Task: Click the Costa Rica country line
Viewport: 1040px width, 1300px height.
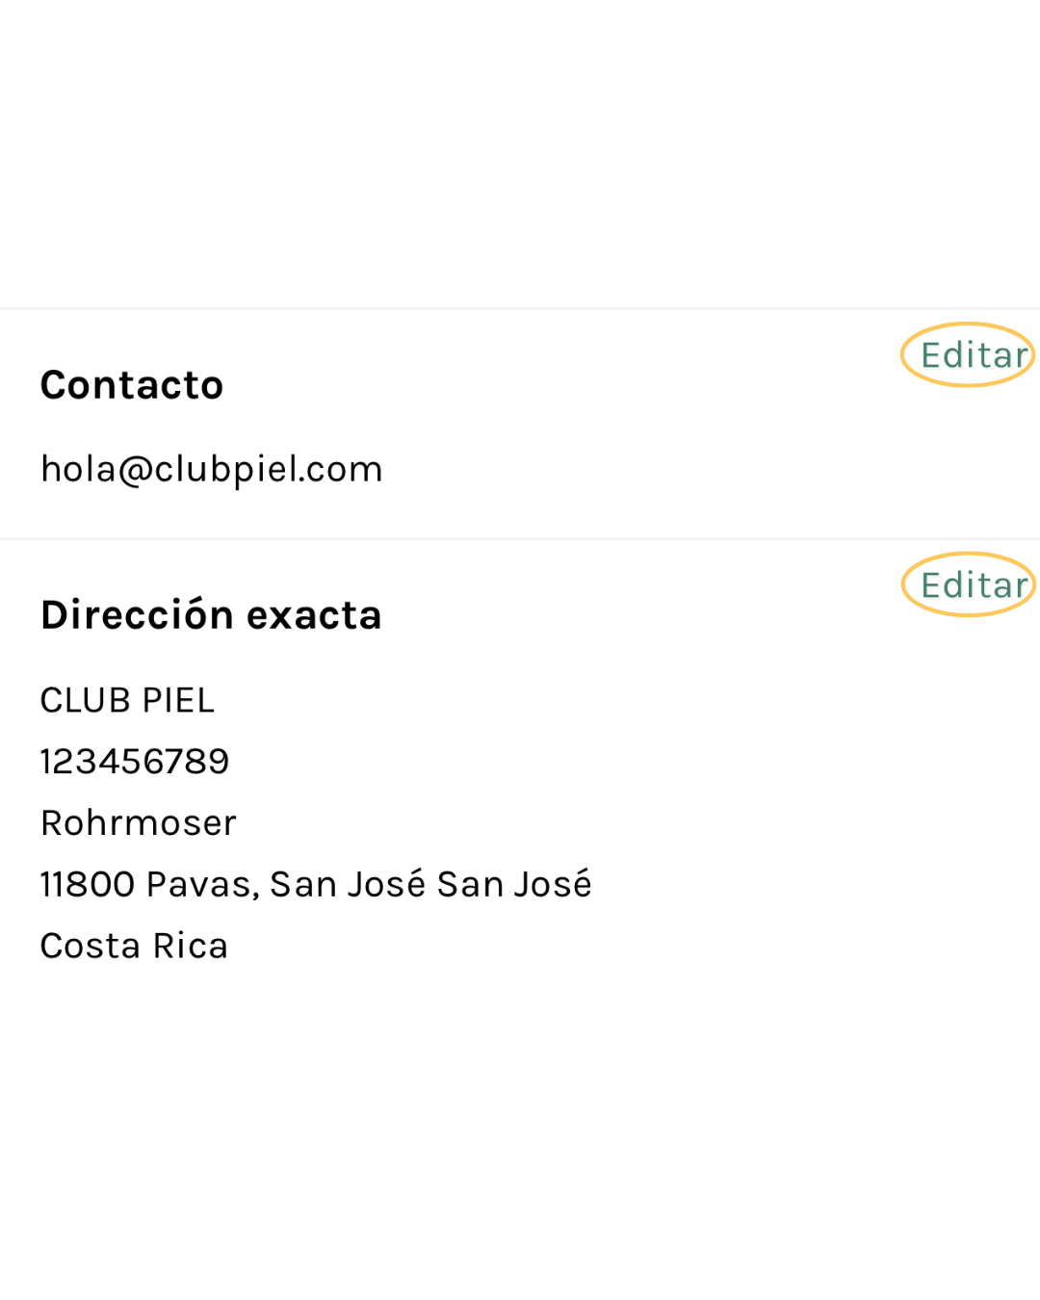Action: [x=134, y=946]
